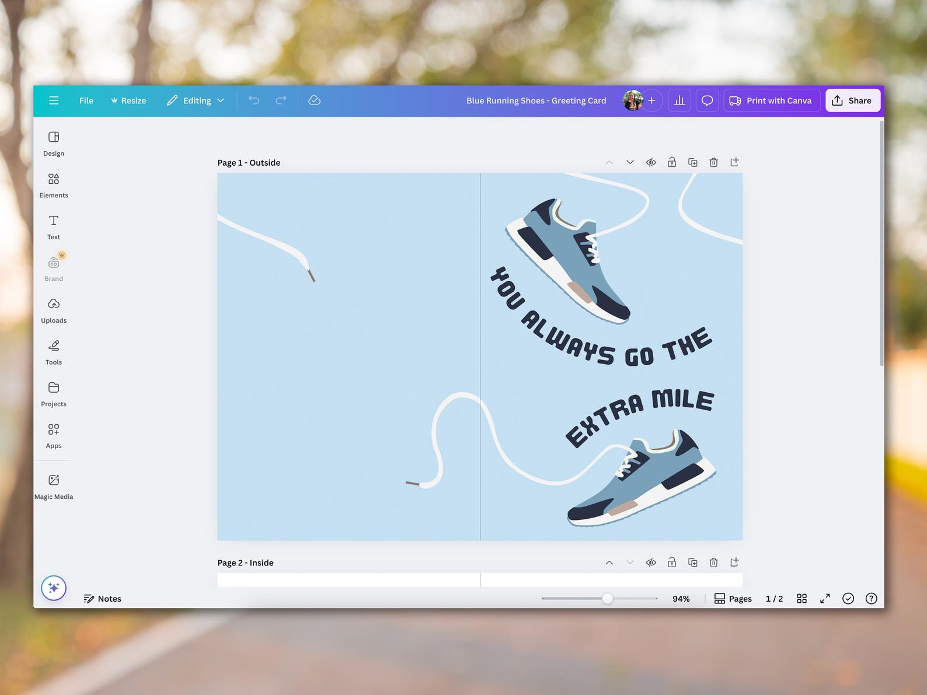The width and height of the screenshot is (927, 695).
Task: Move Page 1 down with chevron
Action: click(630, 162)
